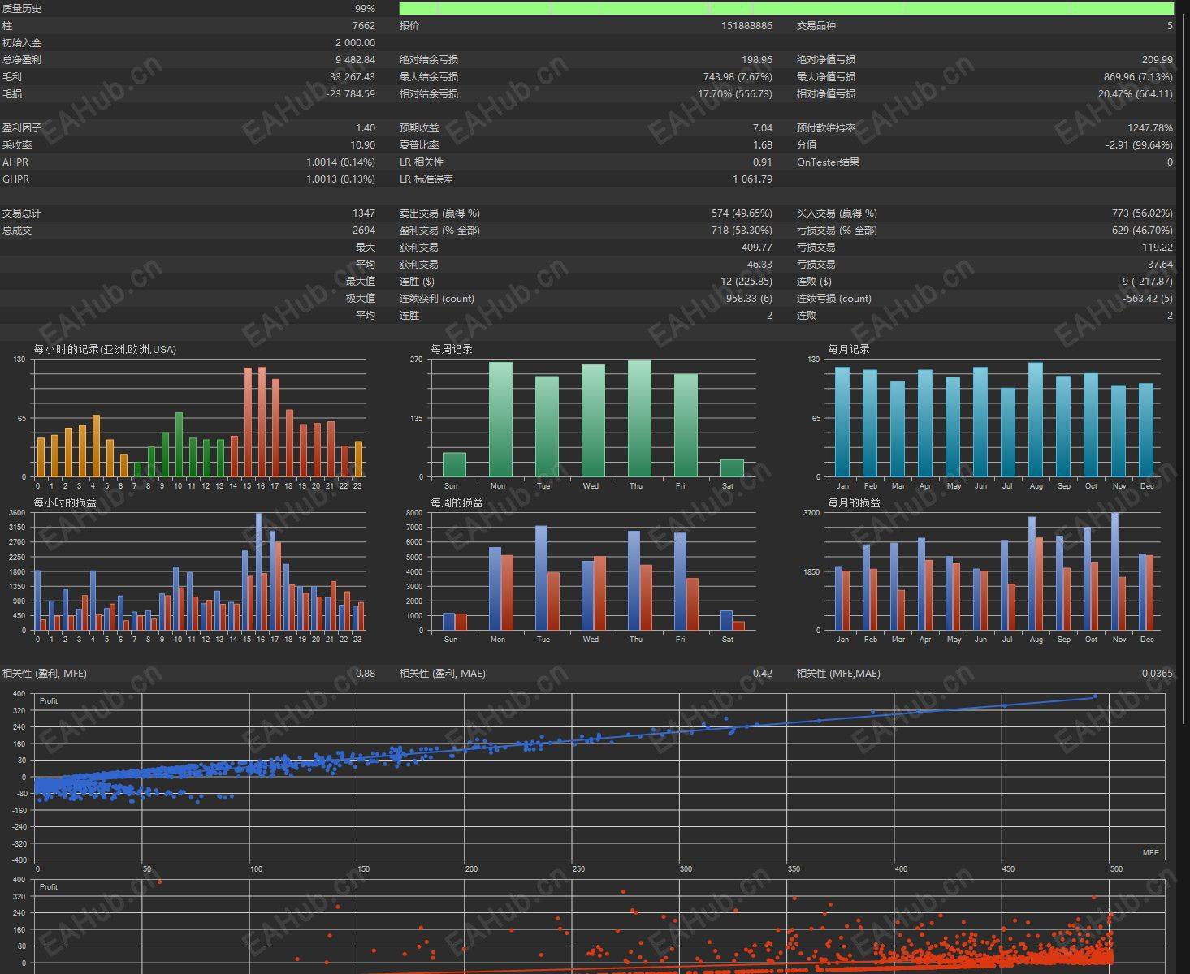Click Tuesday's blue bar in 每周的损益 chart
Screen dimensions: 1190x974
(x=541, y=578)
